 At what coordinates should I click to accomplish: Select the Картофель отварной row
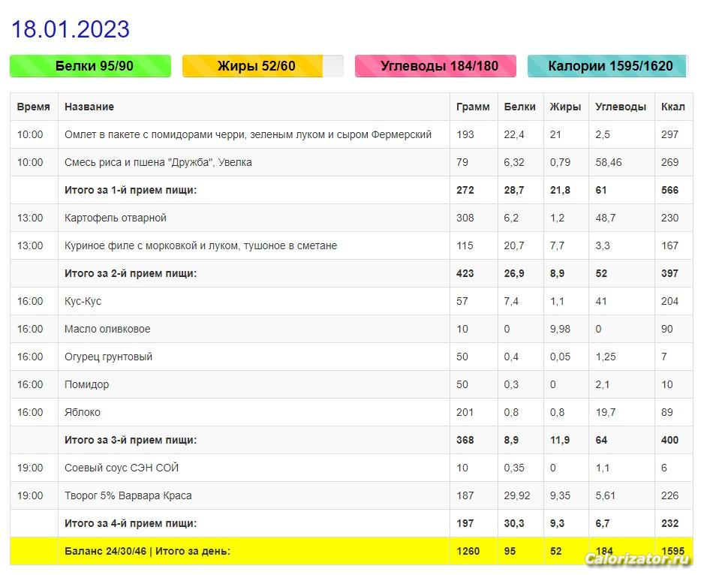click(x=116, y=218)
